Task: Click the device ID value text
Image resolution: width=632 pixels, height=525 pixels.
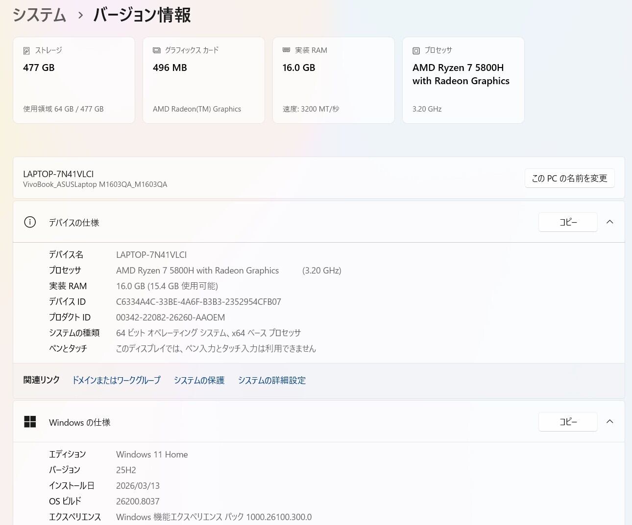Action: (198, 302)
